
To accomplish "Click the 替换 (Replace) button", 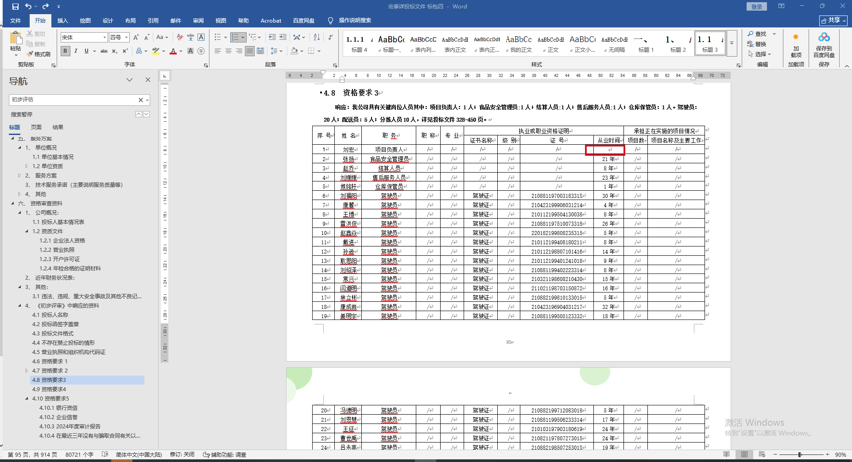I will [x=757, y=44].
